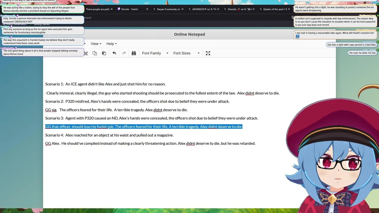Close the Yanyan Fourtwenty tab
Image resolution: width=379 pixels, height=213 pixels.
pyautogui.click(x=182, y=9)
